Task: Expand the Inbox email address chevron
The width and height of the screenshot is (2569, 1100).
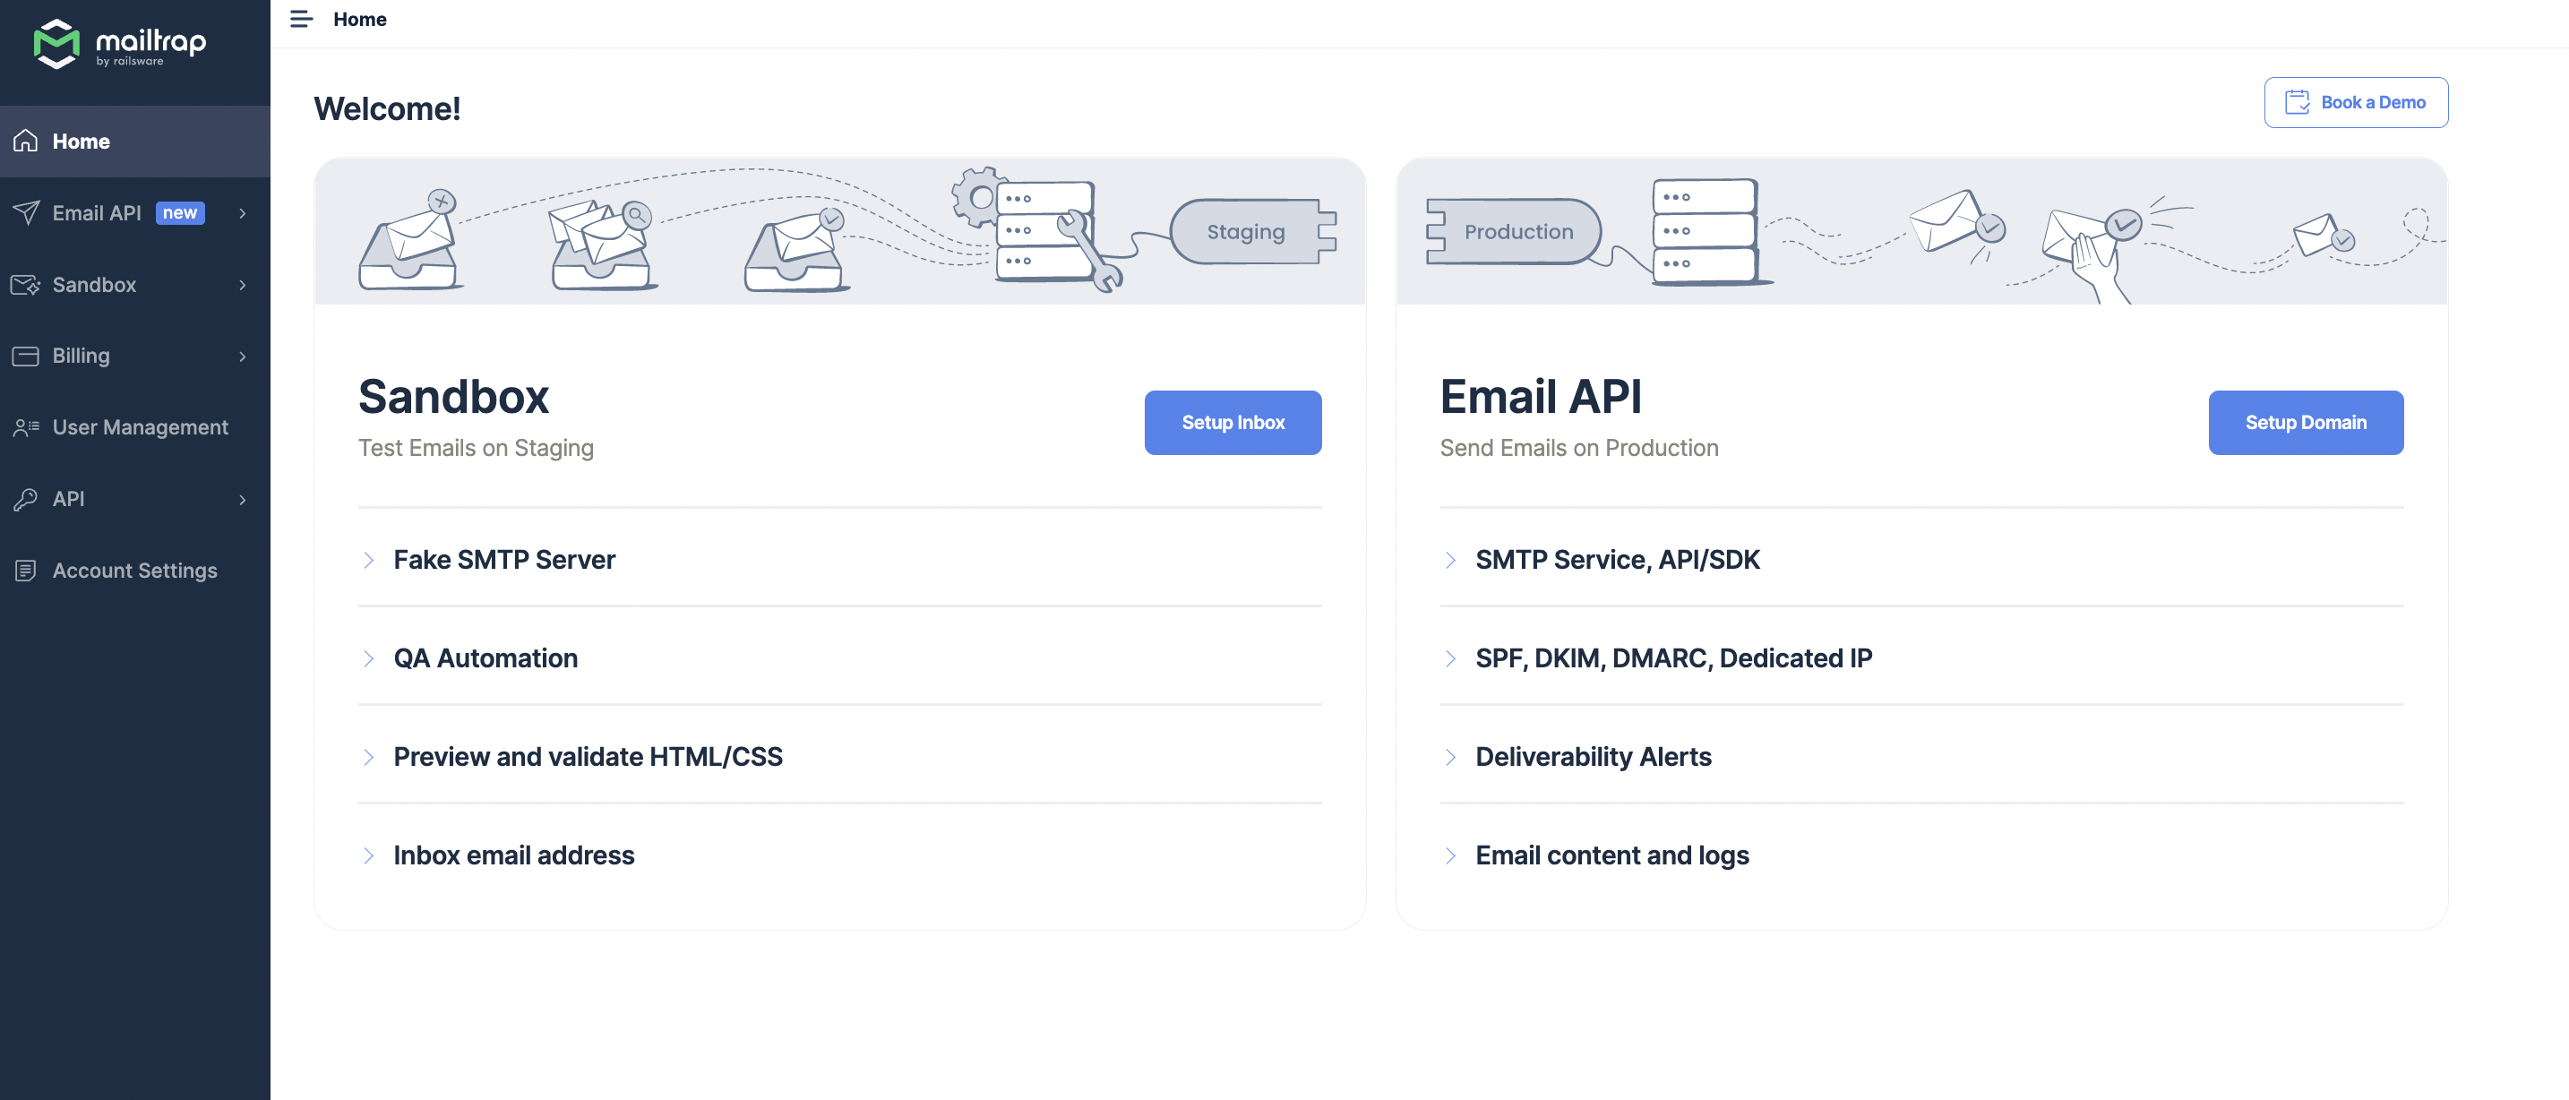Action: tap(368, 855)
